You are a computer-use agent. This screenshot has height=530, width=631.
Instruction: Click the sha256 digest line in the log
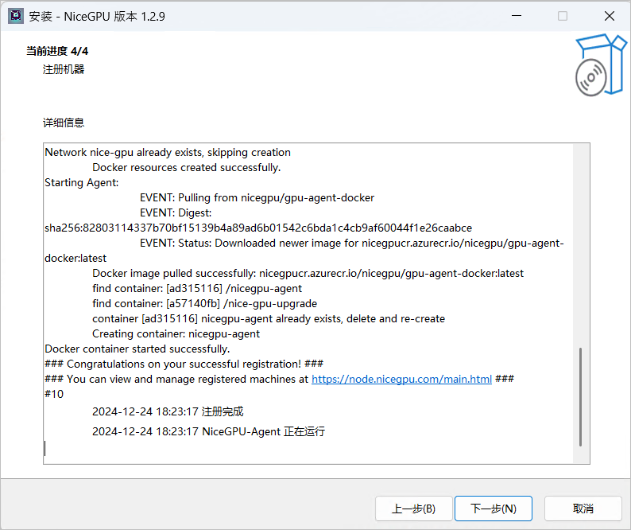(257, 228)
